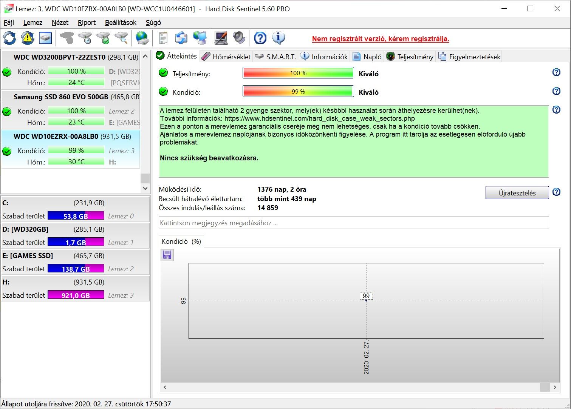The image size is (571, 409).
Task: Select disk WDC WD10EZRX-00A8LB0 in list
Action: click(71, 149)
